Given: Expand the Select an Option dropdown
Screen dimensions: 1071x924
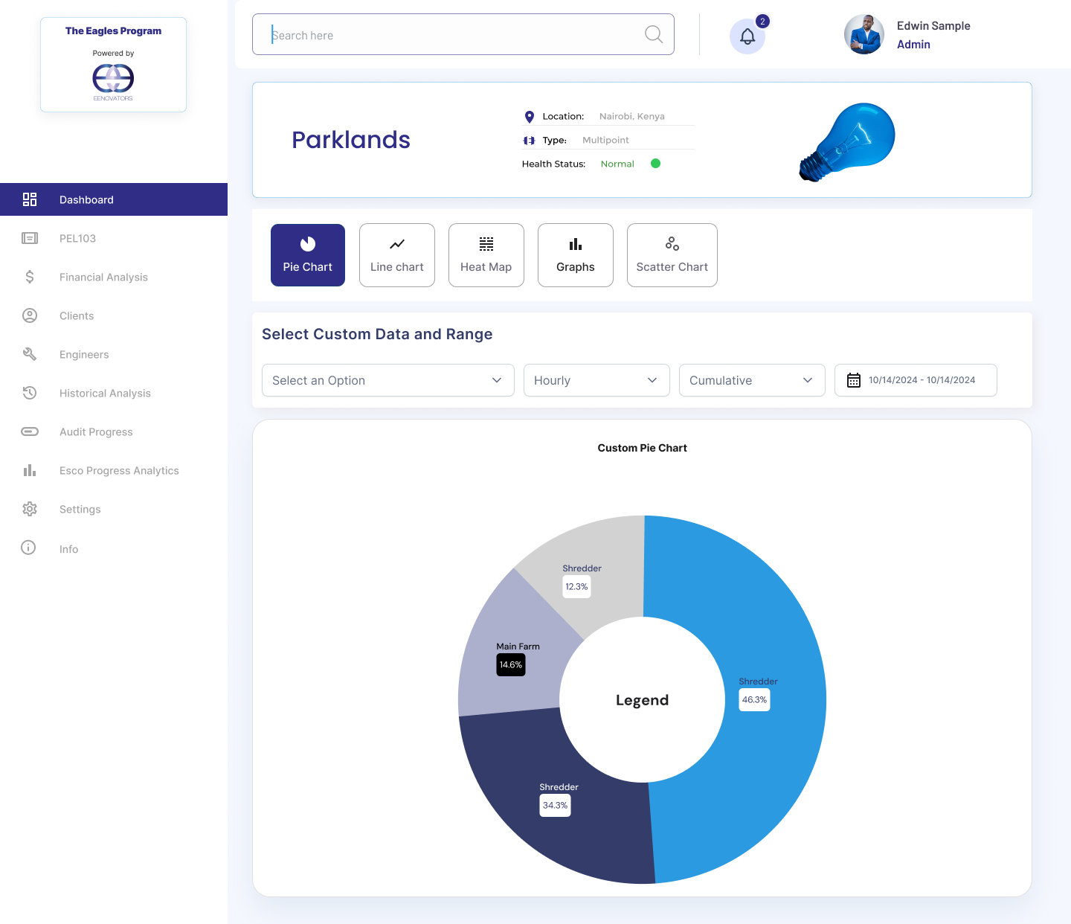Looking at the screenshot, I should tap(388, 380).
